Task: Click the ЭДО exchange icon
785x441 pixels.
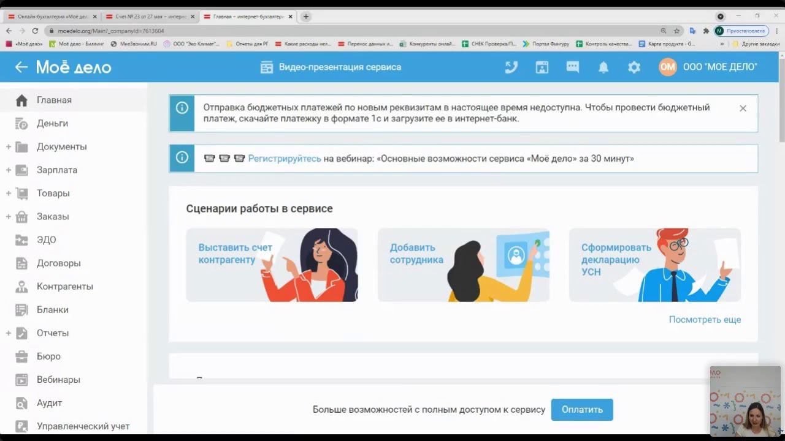Action: [x=21, y=240]
